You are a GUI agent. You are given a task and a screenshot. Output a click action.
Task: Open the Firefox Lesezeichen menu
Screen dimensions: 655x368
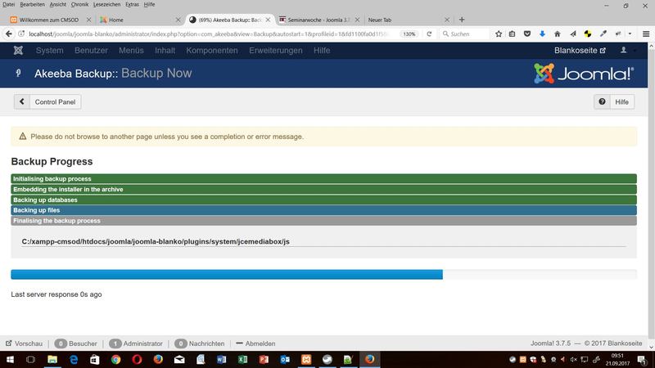106,4
